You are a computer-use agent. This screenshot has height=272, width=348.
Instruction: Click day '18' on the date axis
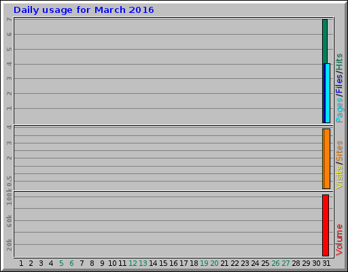(194, 263)
